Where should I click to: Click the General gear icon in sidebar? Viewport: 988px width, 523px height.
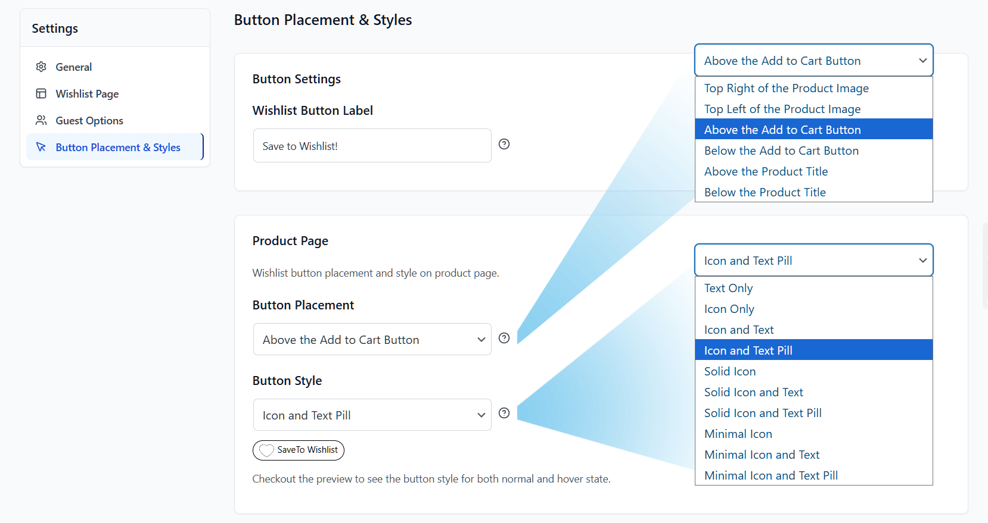41,67
